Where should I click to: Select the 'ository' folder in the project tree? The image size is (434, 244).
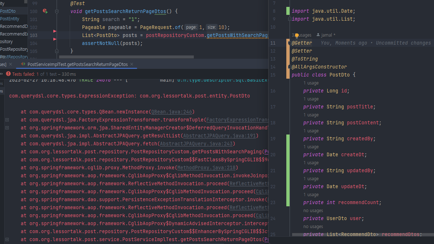(x=7, y=41)
